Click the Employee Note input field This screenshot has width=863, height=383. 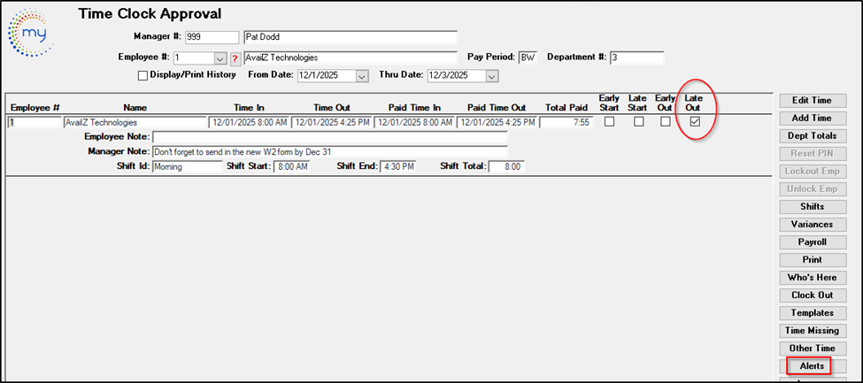tap(329, 137)
